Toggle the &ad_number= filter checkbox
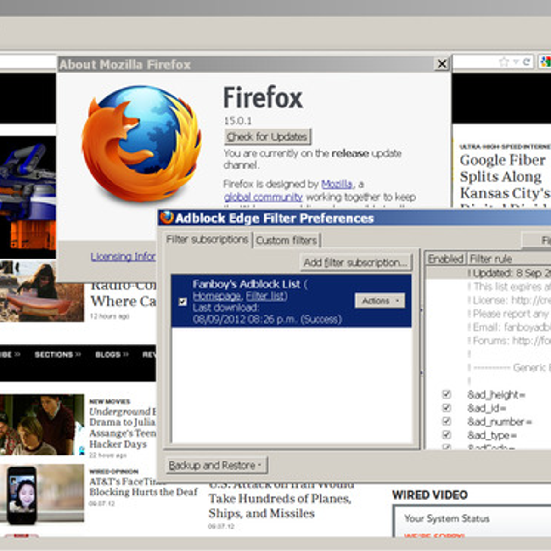 (446, 421)
